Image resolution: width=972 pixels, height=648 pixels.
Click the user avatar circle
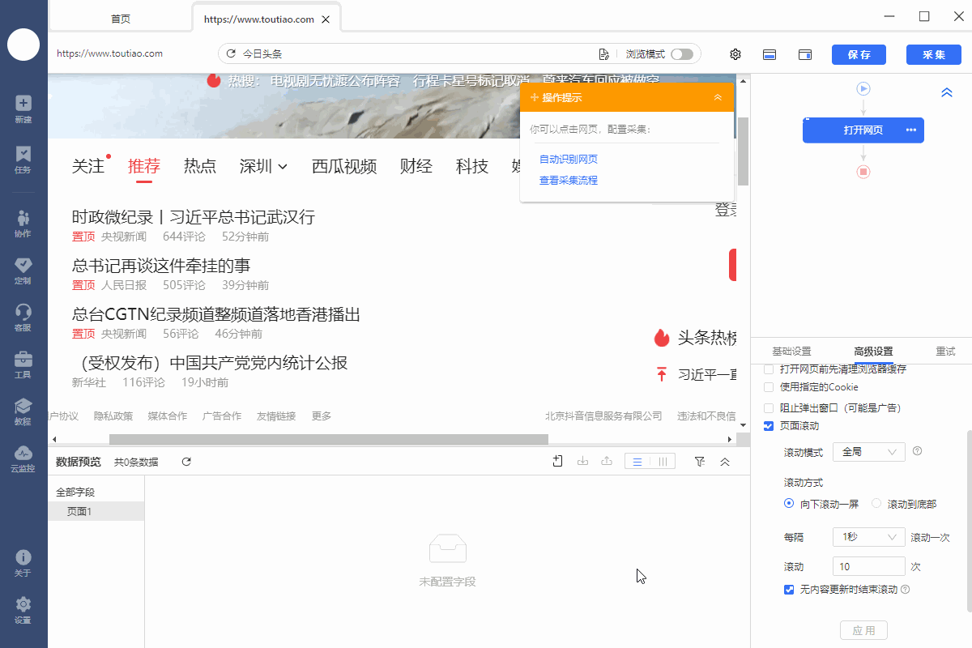(x=23, y=44)
